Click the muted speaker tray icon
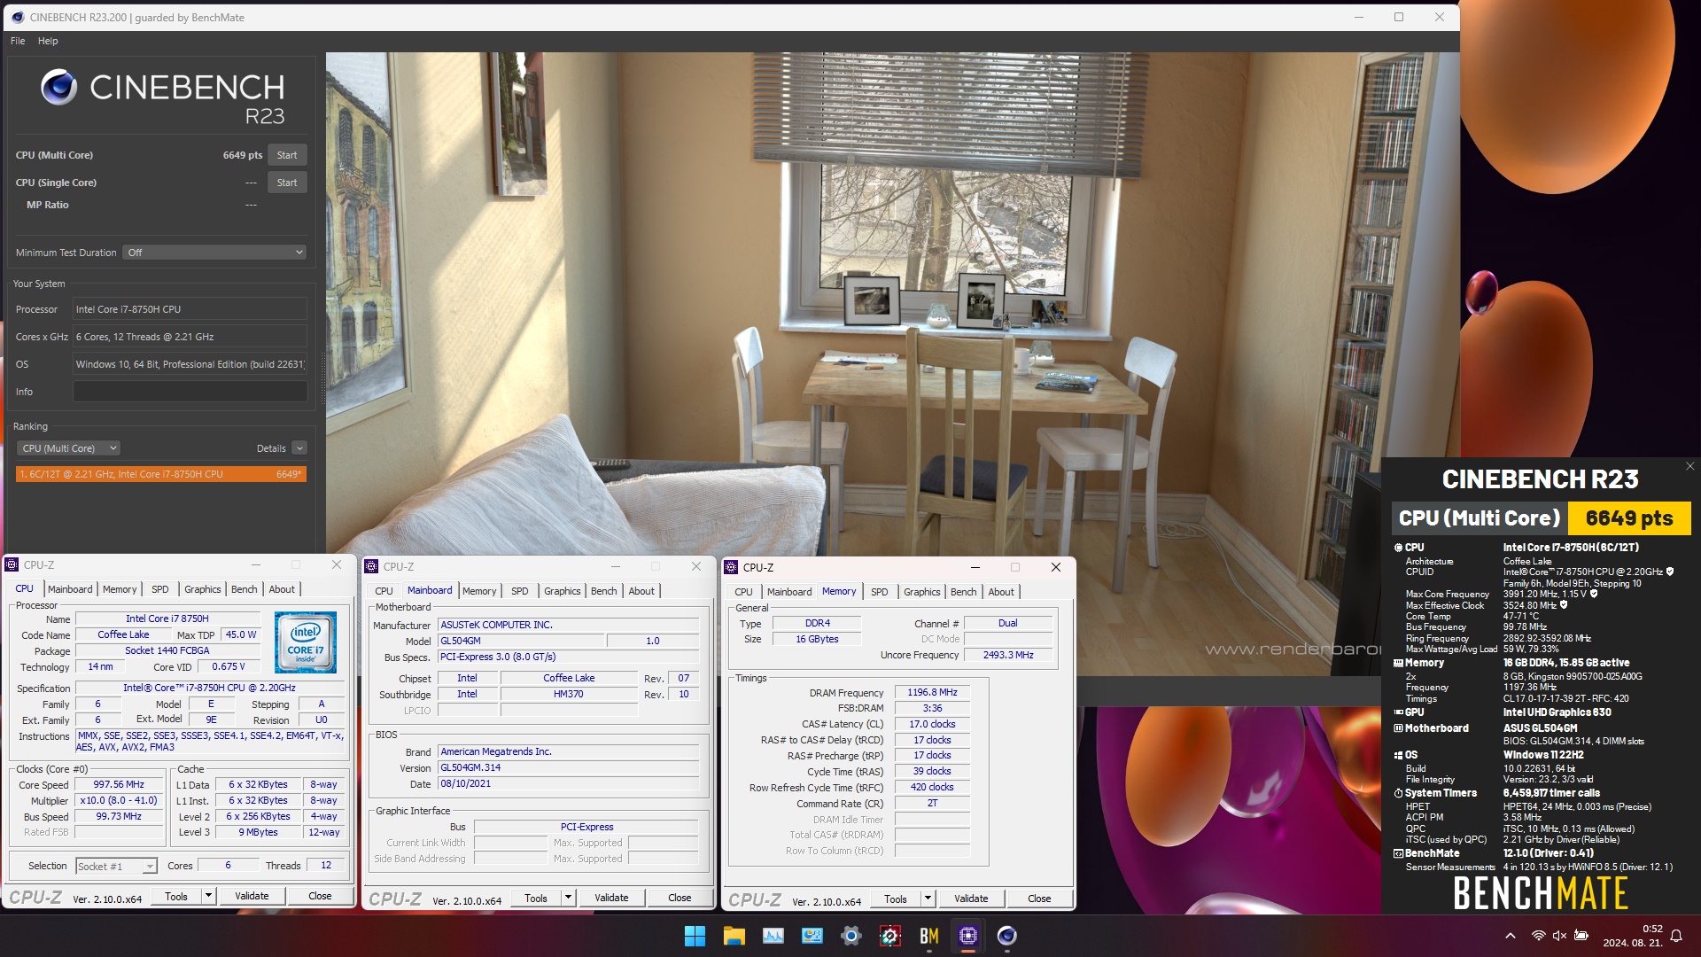Viewport: 1701px width, 957px height. (x=1559, y=936)
